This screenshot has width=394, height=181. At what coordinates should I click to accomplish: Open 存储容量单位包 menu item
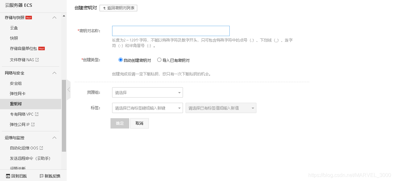coord(24,49)
